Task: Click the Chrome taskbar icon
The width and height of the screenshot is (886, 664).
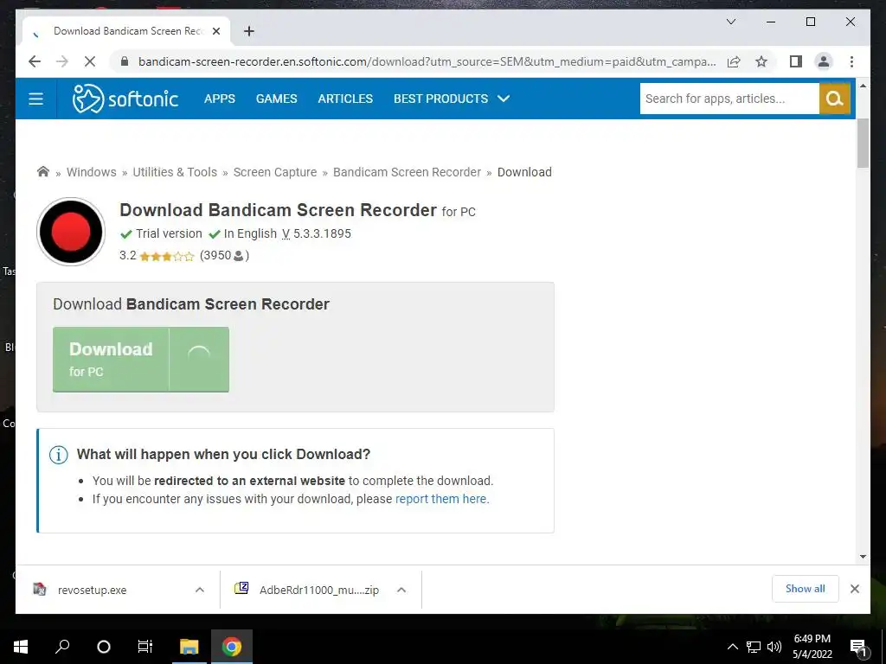Action: (232, 647)
